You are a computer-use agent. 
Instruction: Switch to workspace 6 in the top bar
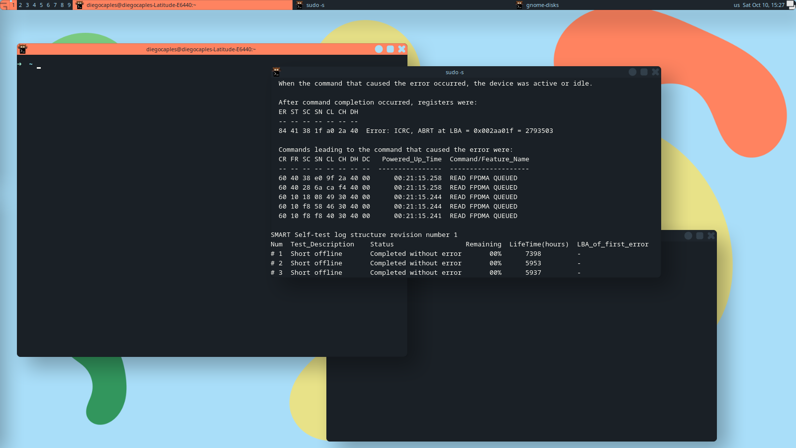(x=48, y=5)
